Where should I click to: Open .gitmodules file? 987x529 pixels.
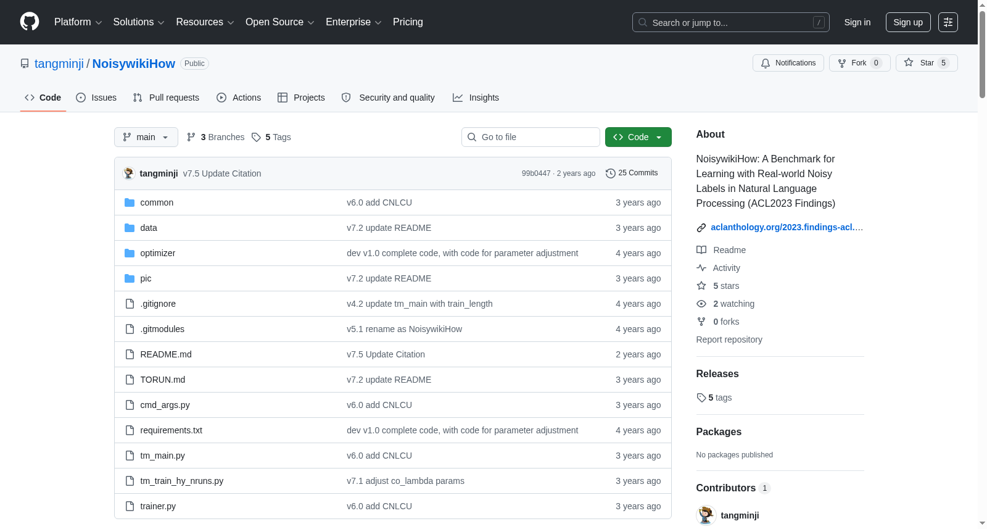point(162,329)
